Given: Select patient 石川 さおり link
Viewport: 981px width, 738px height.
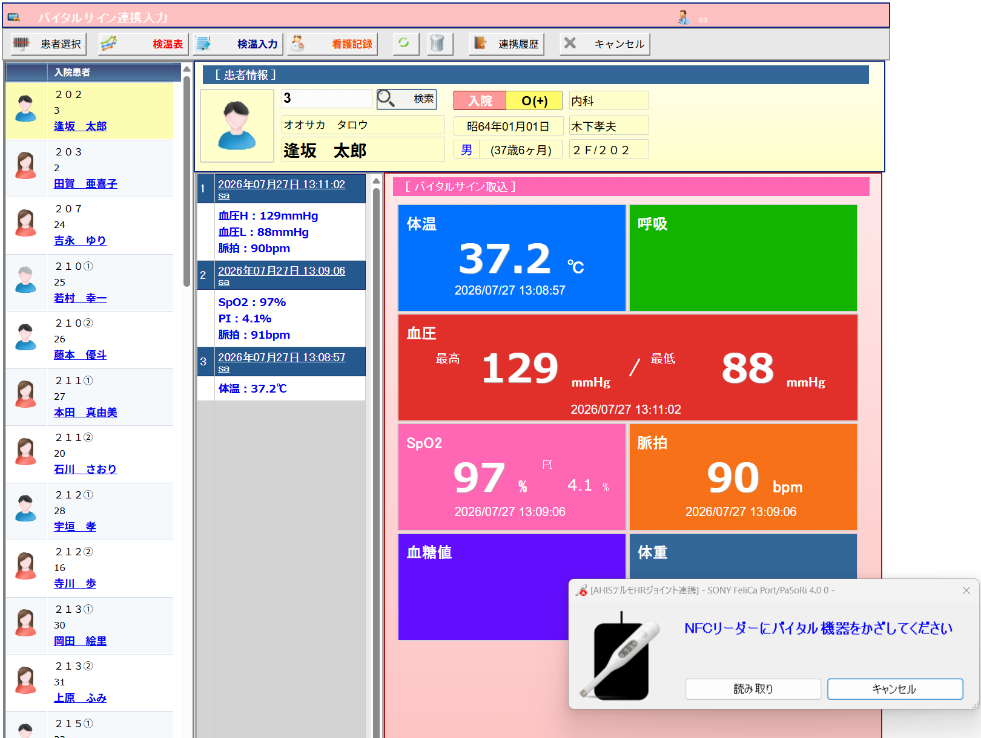Looking at the screenshot, I should tap(85, 469).
